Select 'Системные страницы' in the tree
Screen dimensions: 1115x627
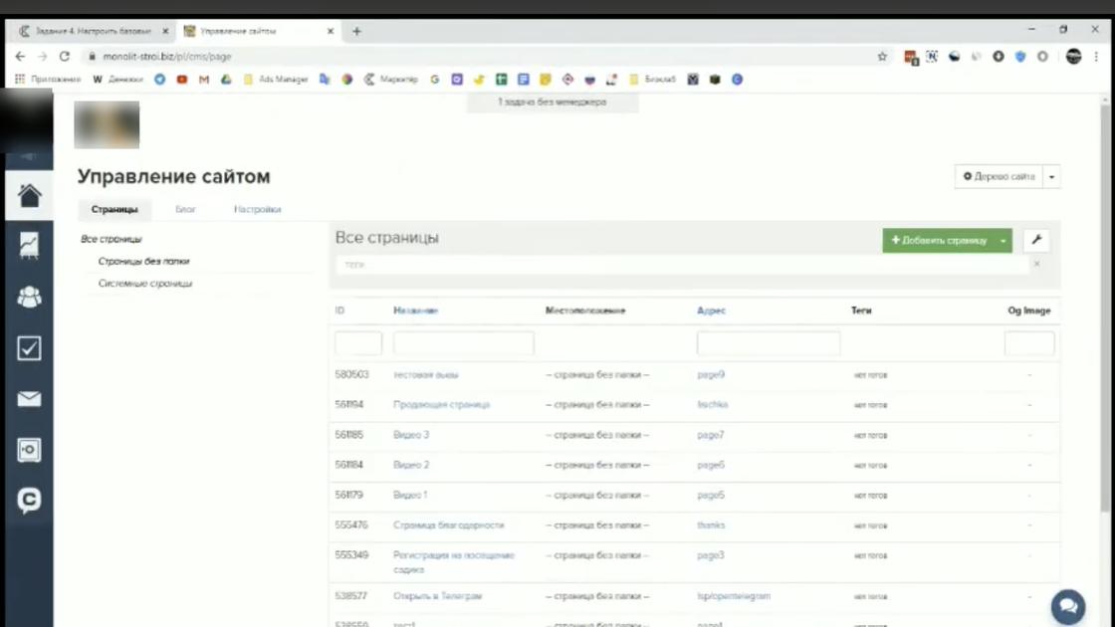(x=145, y=283)
